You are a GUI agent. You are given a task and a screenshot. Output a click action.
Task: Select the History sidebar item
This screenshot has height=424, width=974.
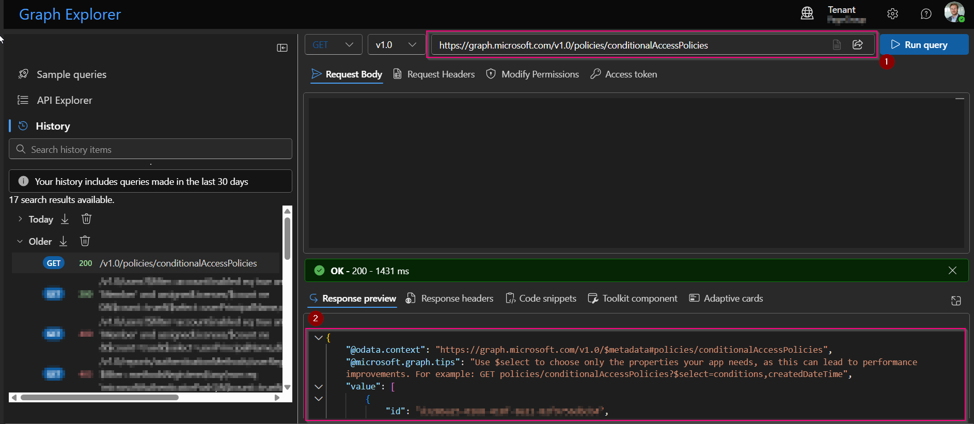[x=44, y=126]
